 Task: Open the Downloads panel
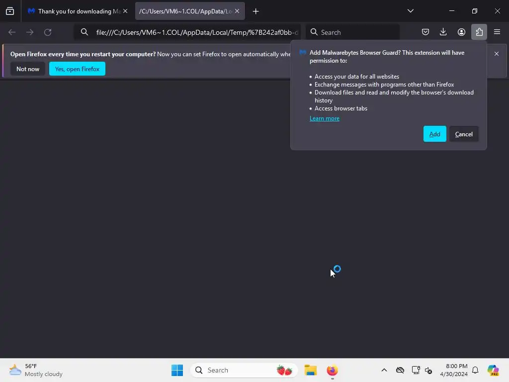point(443,32)
